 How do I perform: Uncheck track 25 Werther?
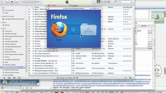coord(33,41)
